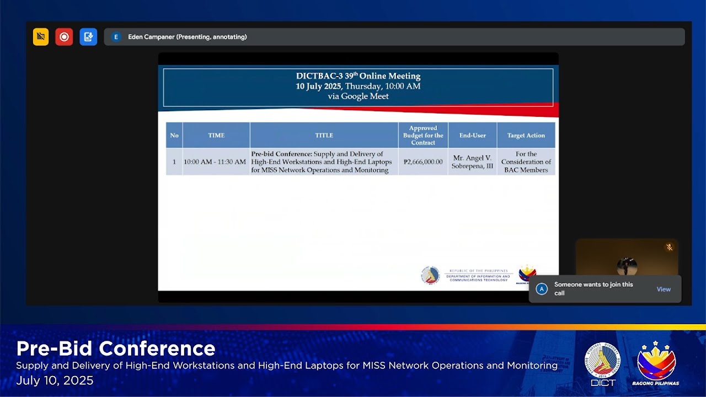Image resolution: width=706 pixels, height=397 pixels.
Task: Click 'For the Consideration of BAC Members' cell
Action: (526, 162)
